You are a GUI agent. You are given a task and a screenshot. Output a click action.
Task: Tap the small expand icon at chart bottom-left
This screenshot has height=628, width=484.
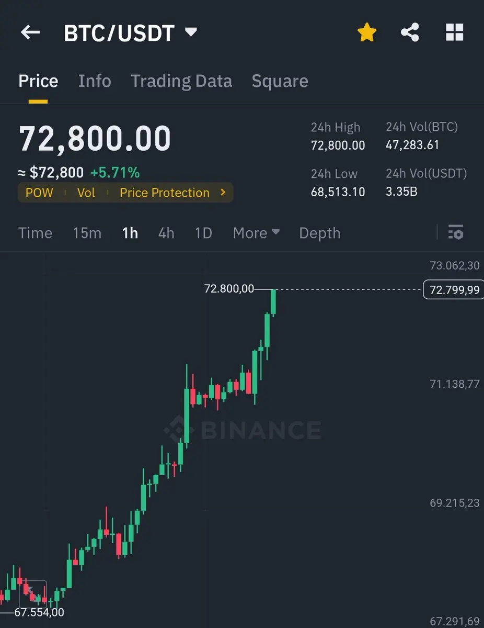point(33,594)
